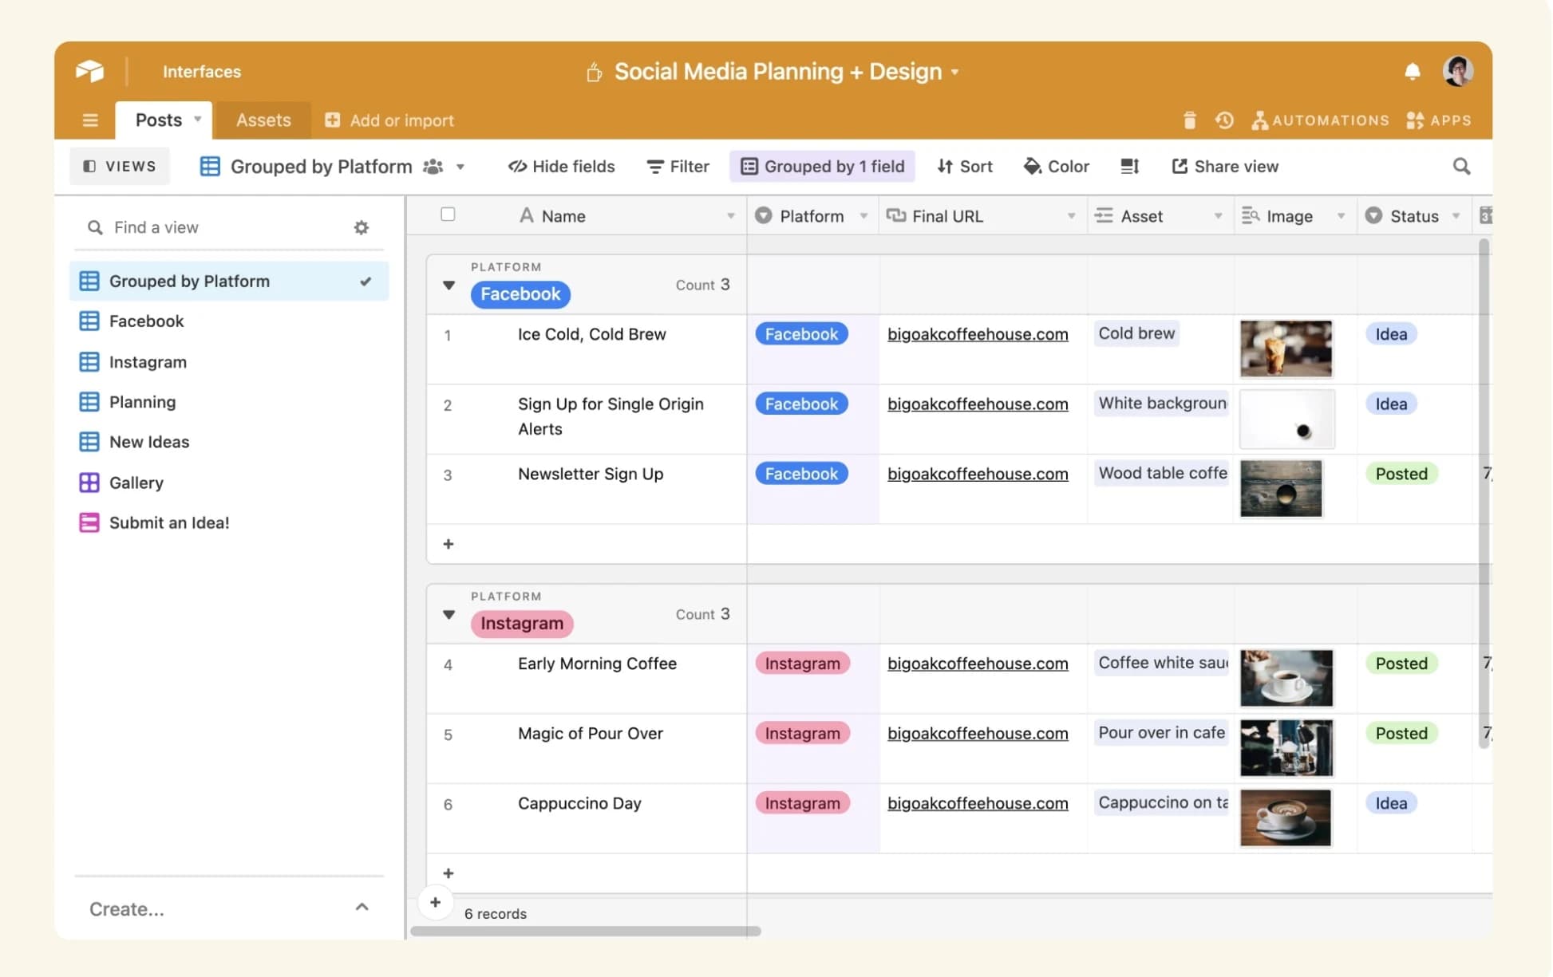Open the Grouped by Platform view dropdown
This screenshot has height=977, width=1553.
click(459, 166)
